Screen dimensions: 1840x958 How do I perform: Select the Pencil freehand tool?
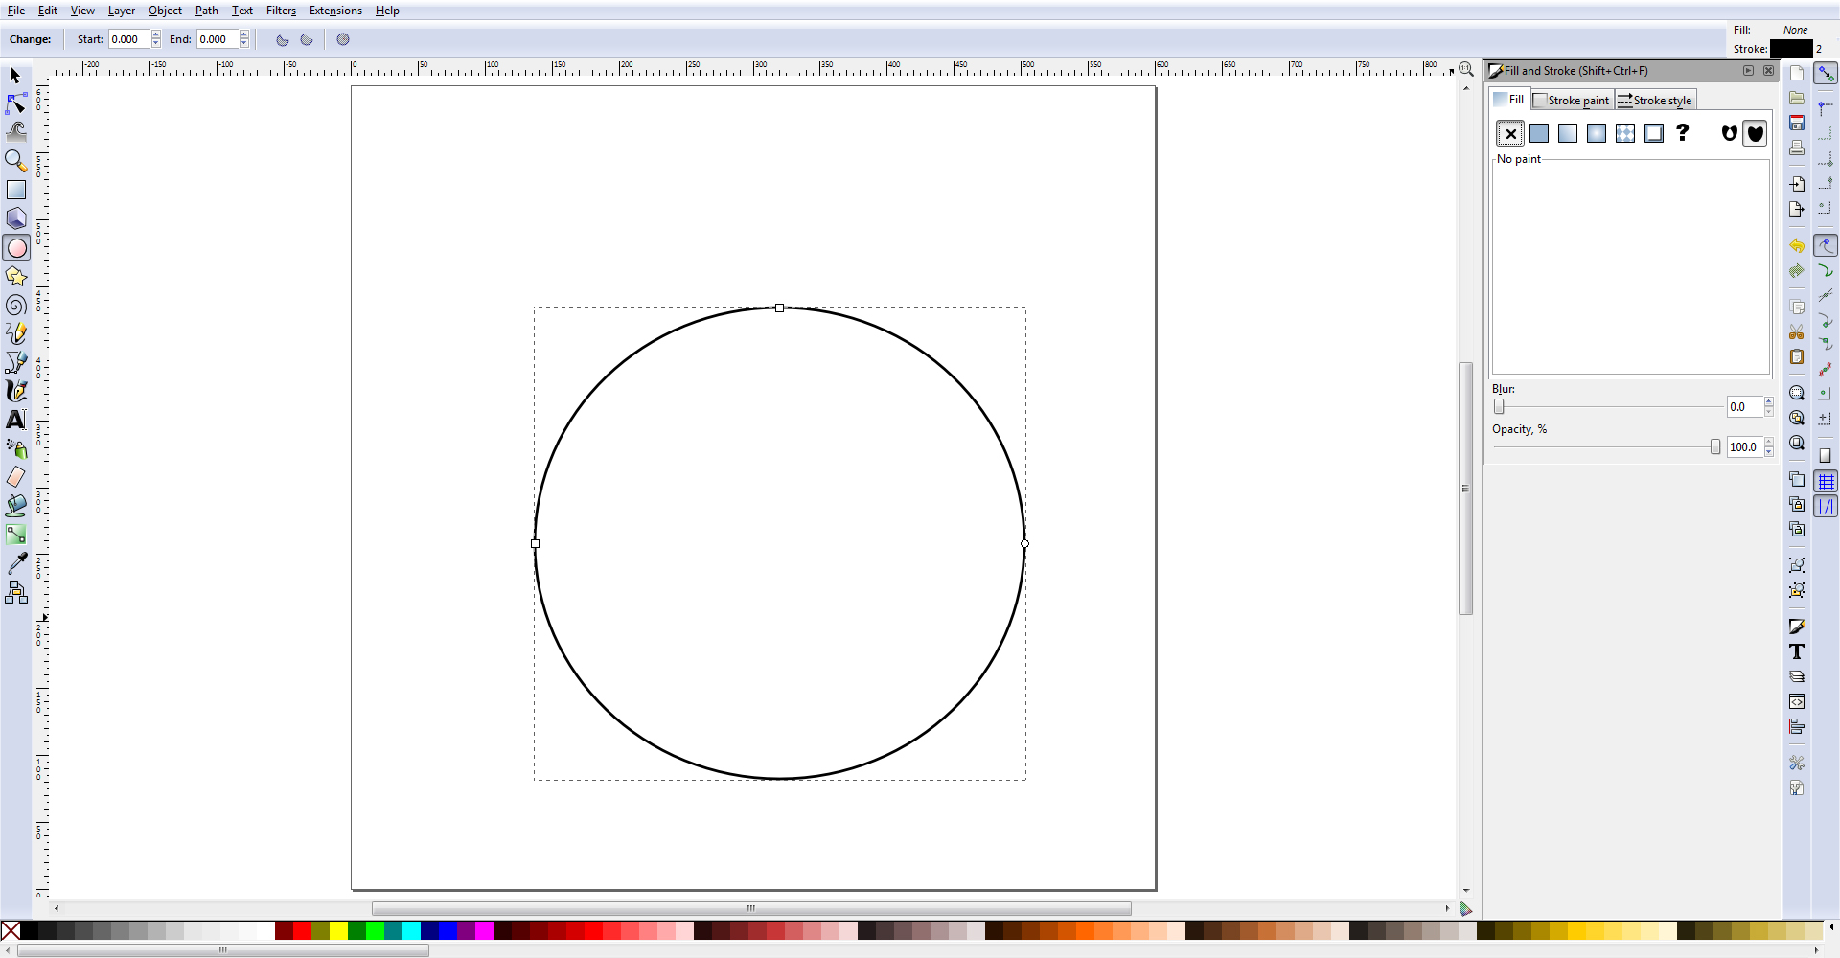(x=15, y=333)
